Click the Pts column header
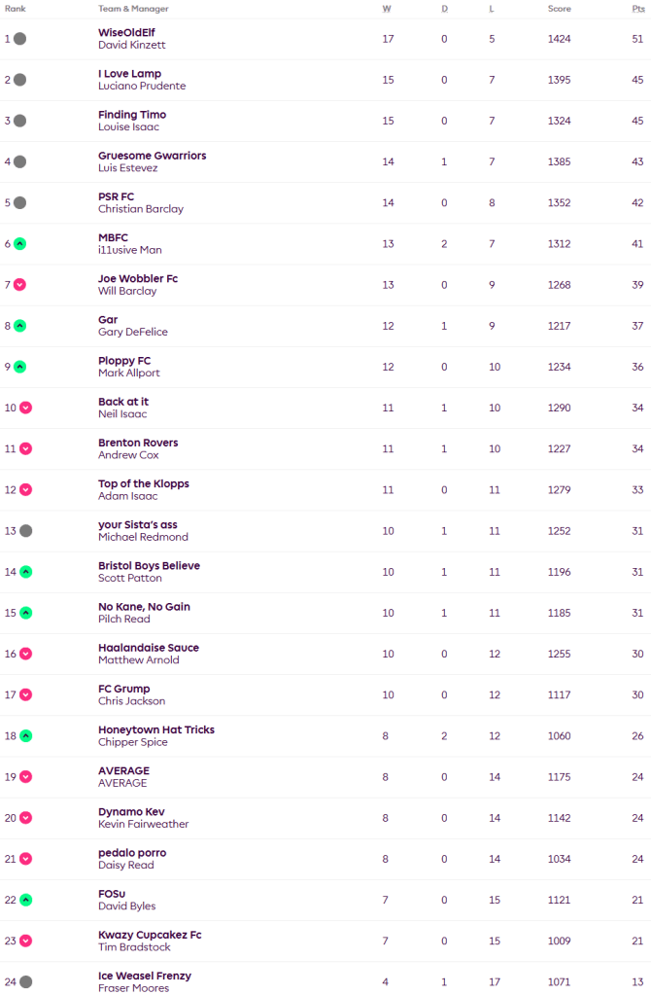Image resolution: width=651 pixels, height=995 pixels. coord(636,8)
